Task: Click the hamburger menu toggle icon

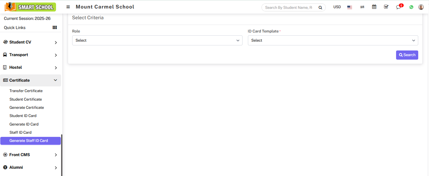Action: tap(68, 7)
